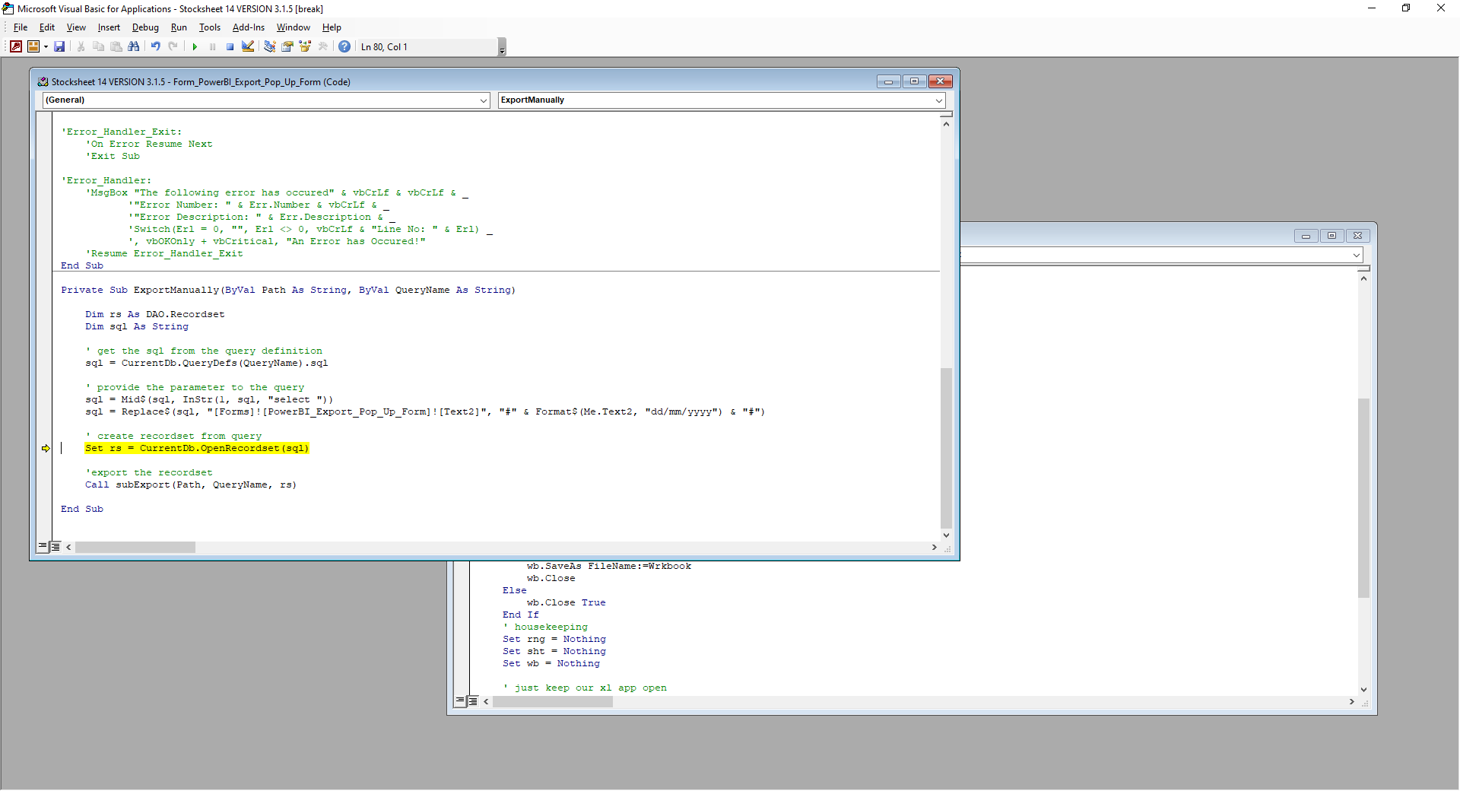The image size is (1460, 791).
Task: Open the Run menu
Action: click(179, 27)
